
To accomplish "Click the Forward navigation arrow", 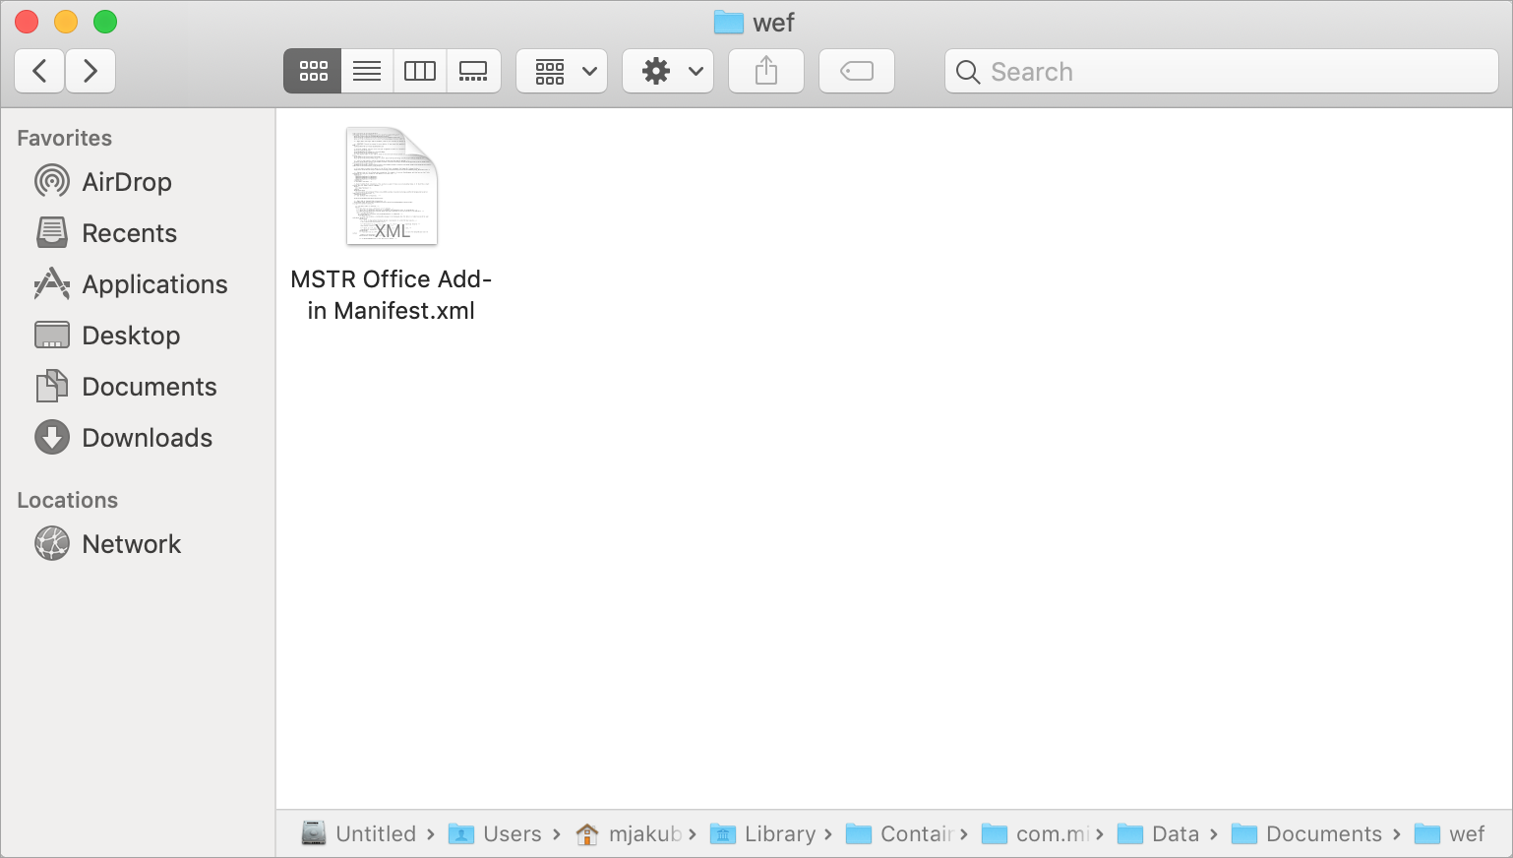I will coord(91,70).
